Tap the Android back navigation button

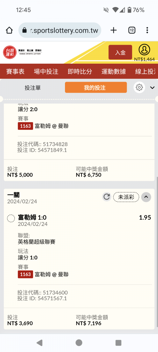[x=39, y=342]
